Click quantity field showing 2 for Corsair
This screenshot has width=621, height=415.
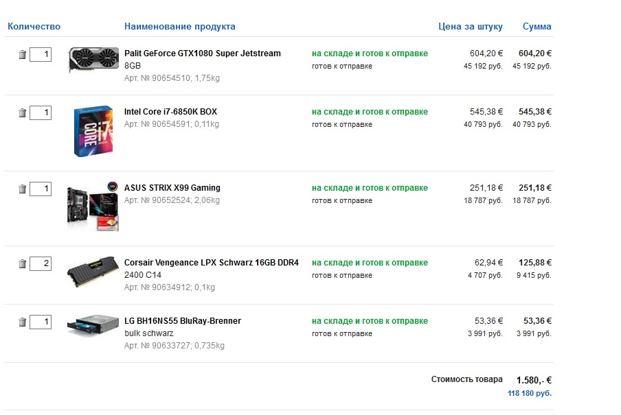41,263
